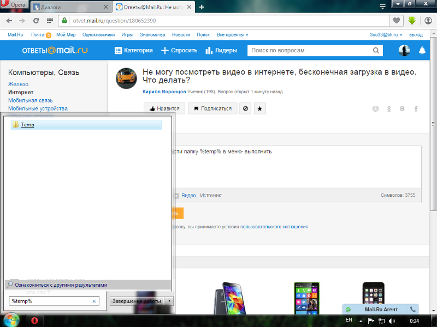Open the 3oo33@bk.ru account dropdown
Screen dimensions: 437x327
(x=386, y=35)
